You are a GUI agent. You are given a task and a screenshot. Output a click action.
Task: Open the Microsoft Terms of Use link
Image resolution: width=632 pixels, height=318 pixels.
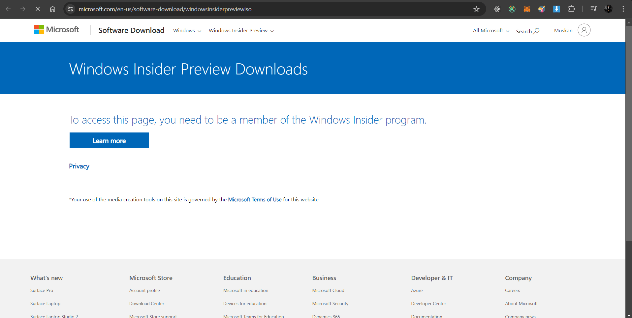tap(255, 200)
